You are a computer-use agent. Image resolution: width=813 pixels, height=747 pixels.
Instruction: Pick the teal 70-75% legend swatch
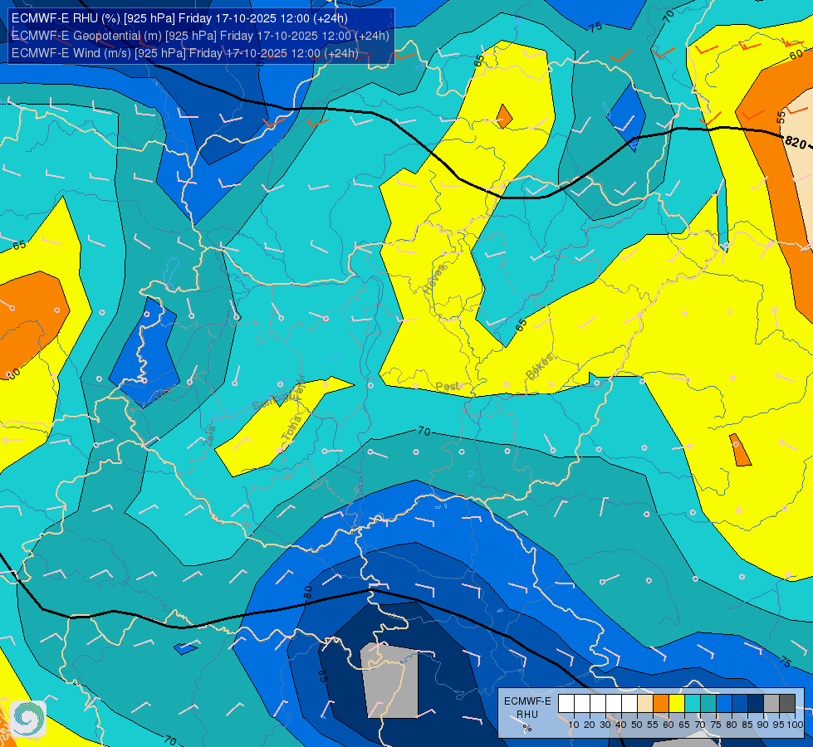tap(708, 704)
